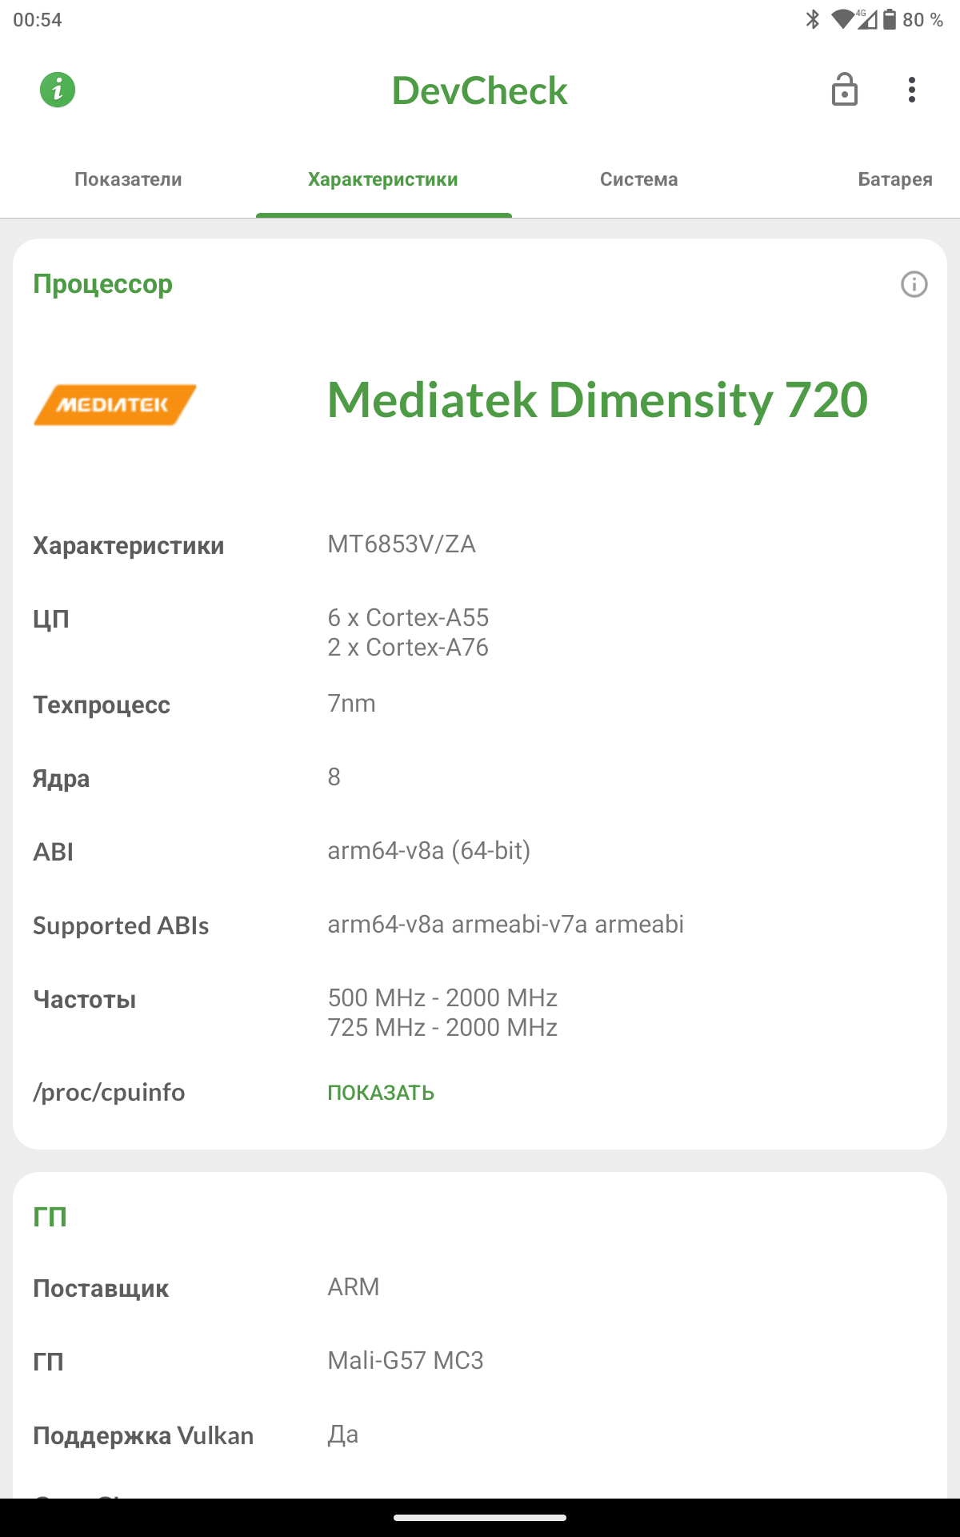Screen dimensions: 960x1537
Task: Open the lock icon in the toolbar
Action: 845,90
